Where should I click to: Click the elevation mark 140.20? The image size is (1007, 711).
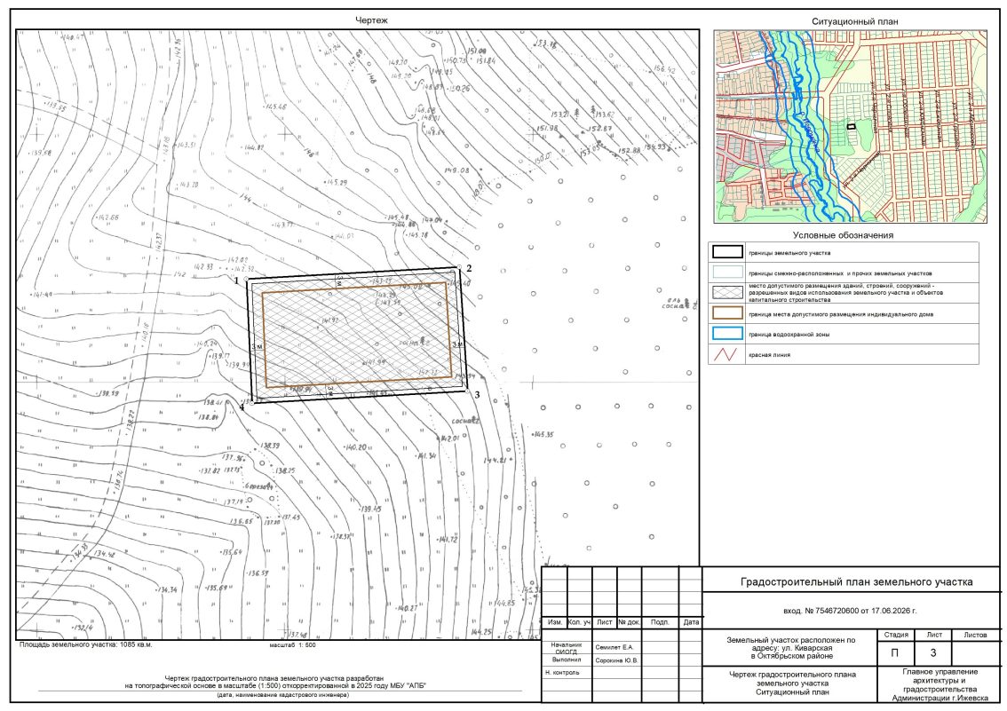[355, 447]
